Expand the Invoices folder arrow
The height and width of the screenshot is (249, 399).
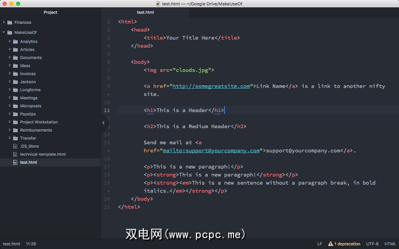click(10, 74)
